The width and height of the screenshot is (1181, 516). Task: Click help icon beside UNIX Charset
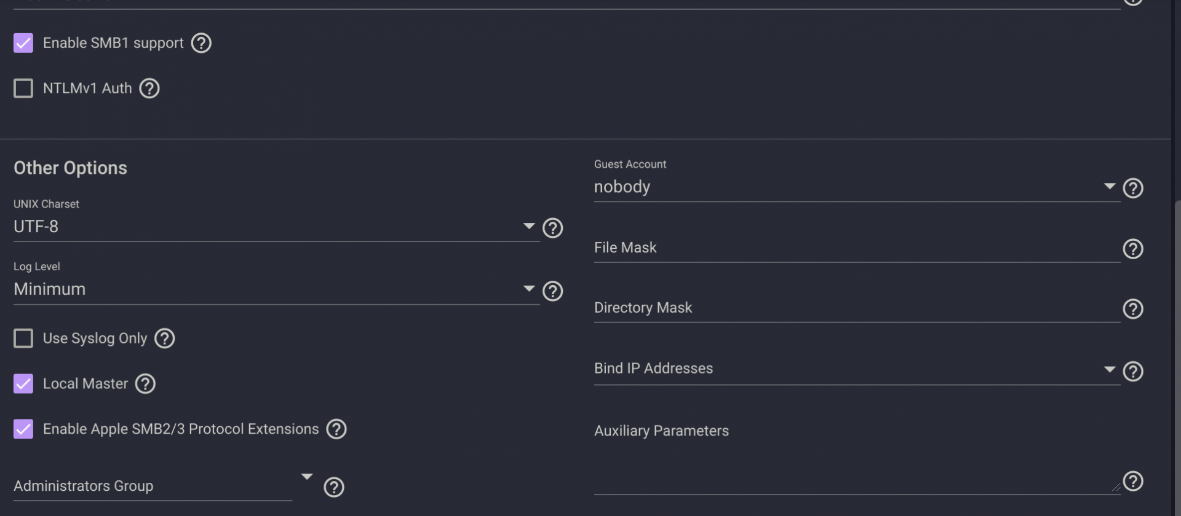click(552, 228)
